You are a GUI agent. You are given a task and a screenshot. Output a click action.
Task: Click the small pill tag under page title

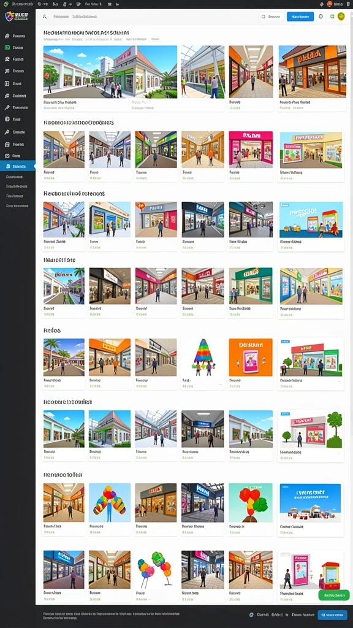point(155,40)
